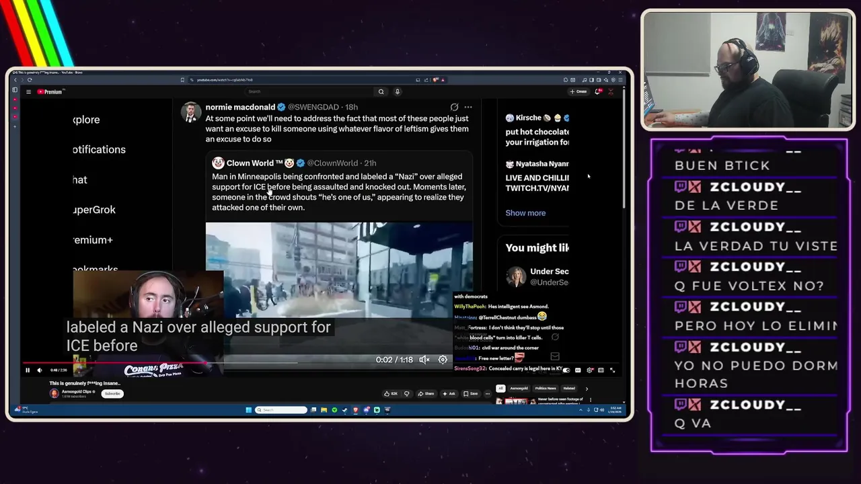
Task: Select the Politics News filter chip
Action: (546, 389)
